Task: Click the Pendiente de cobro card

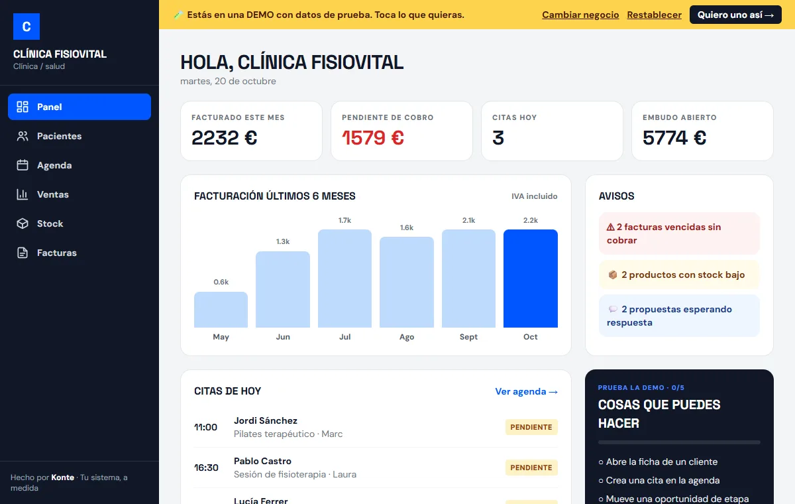Action: click(401, 131)
